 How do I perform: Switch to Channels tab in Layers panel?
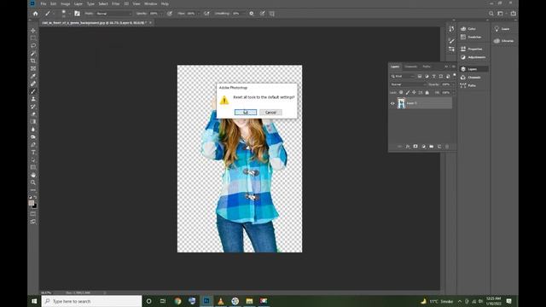[411, 67]
